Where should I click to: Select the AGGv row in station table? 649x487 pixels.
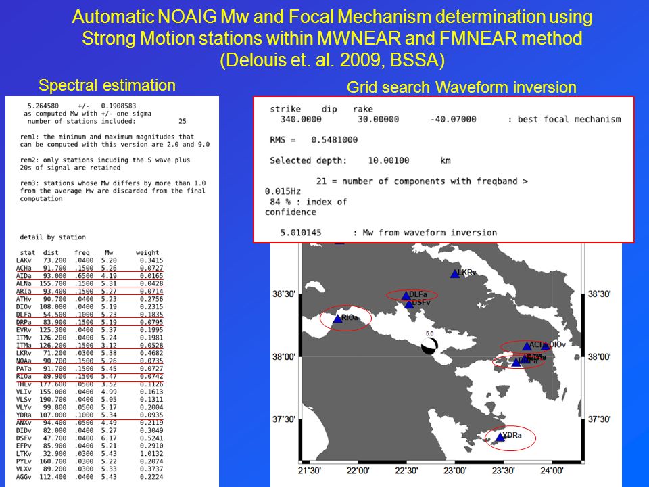[x=89, y=477]
